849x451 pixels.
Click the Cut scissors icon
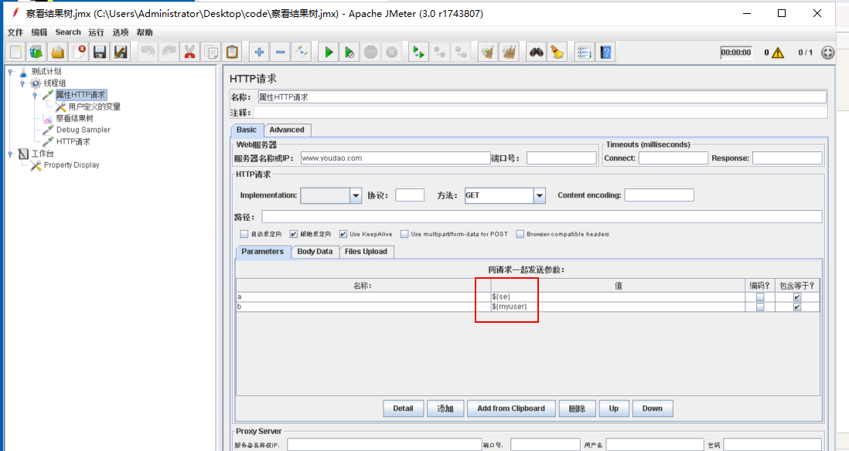click(x=189, y=52)
